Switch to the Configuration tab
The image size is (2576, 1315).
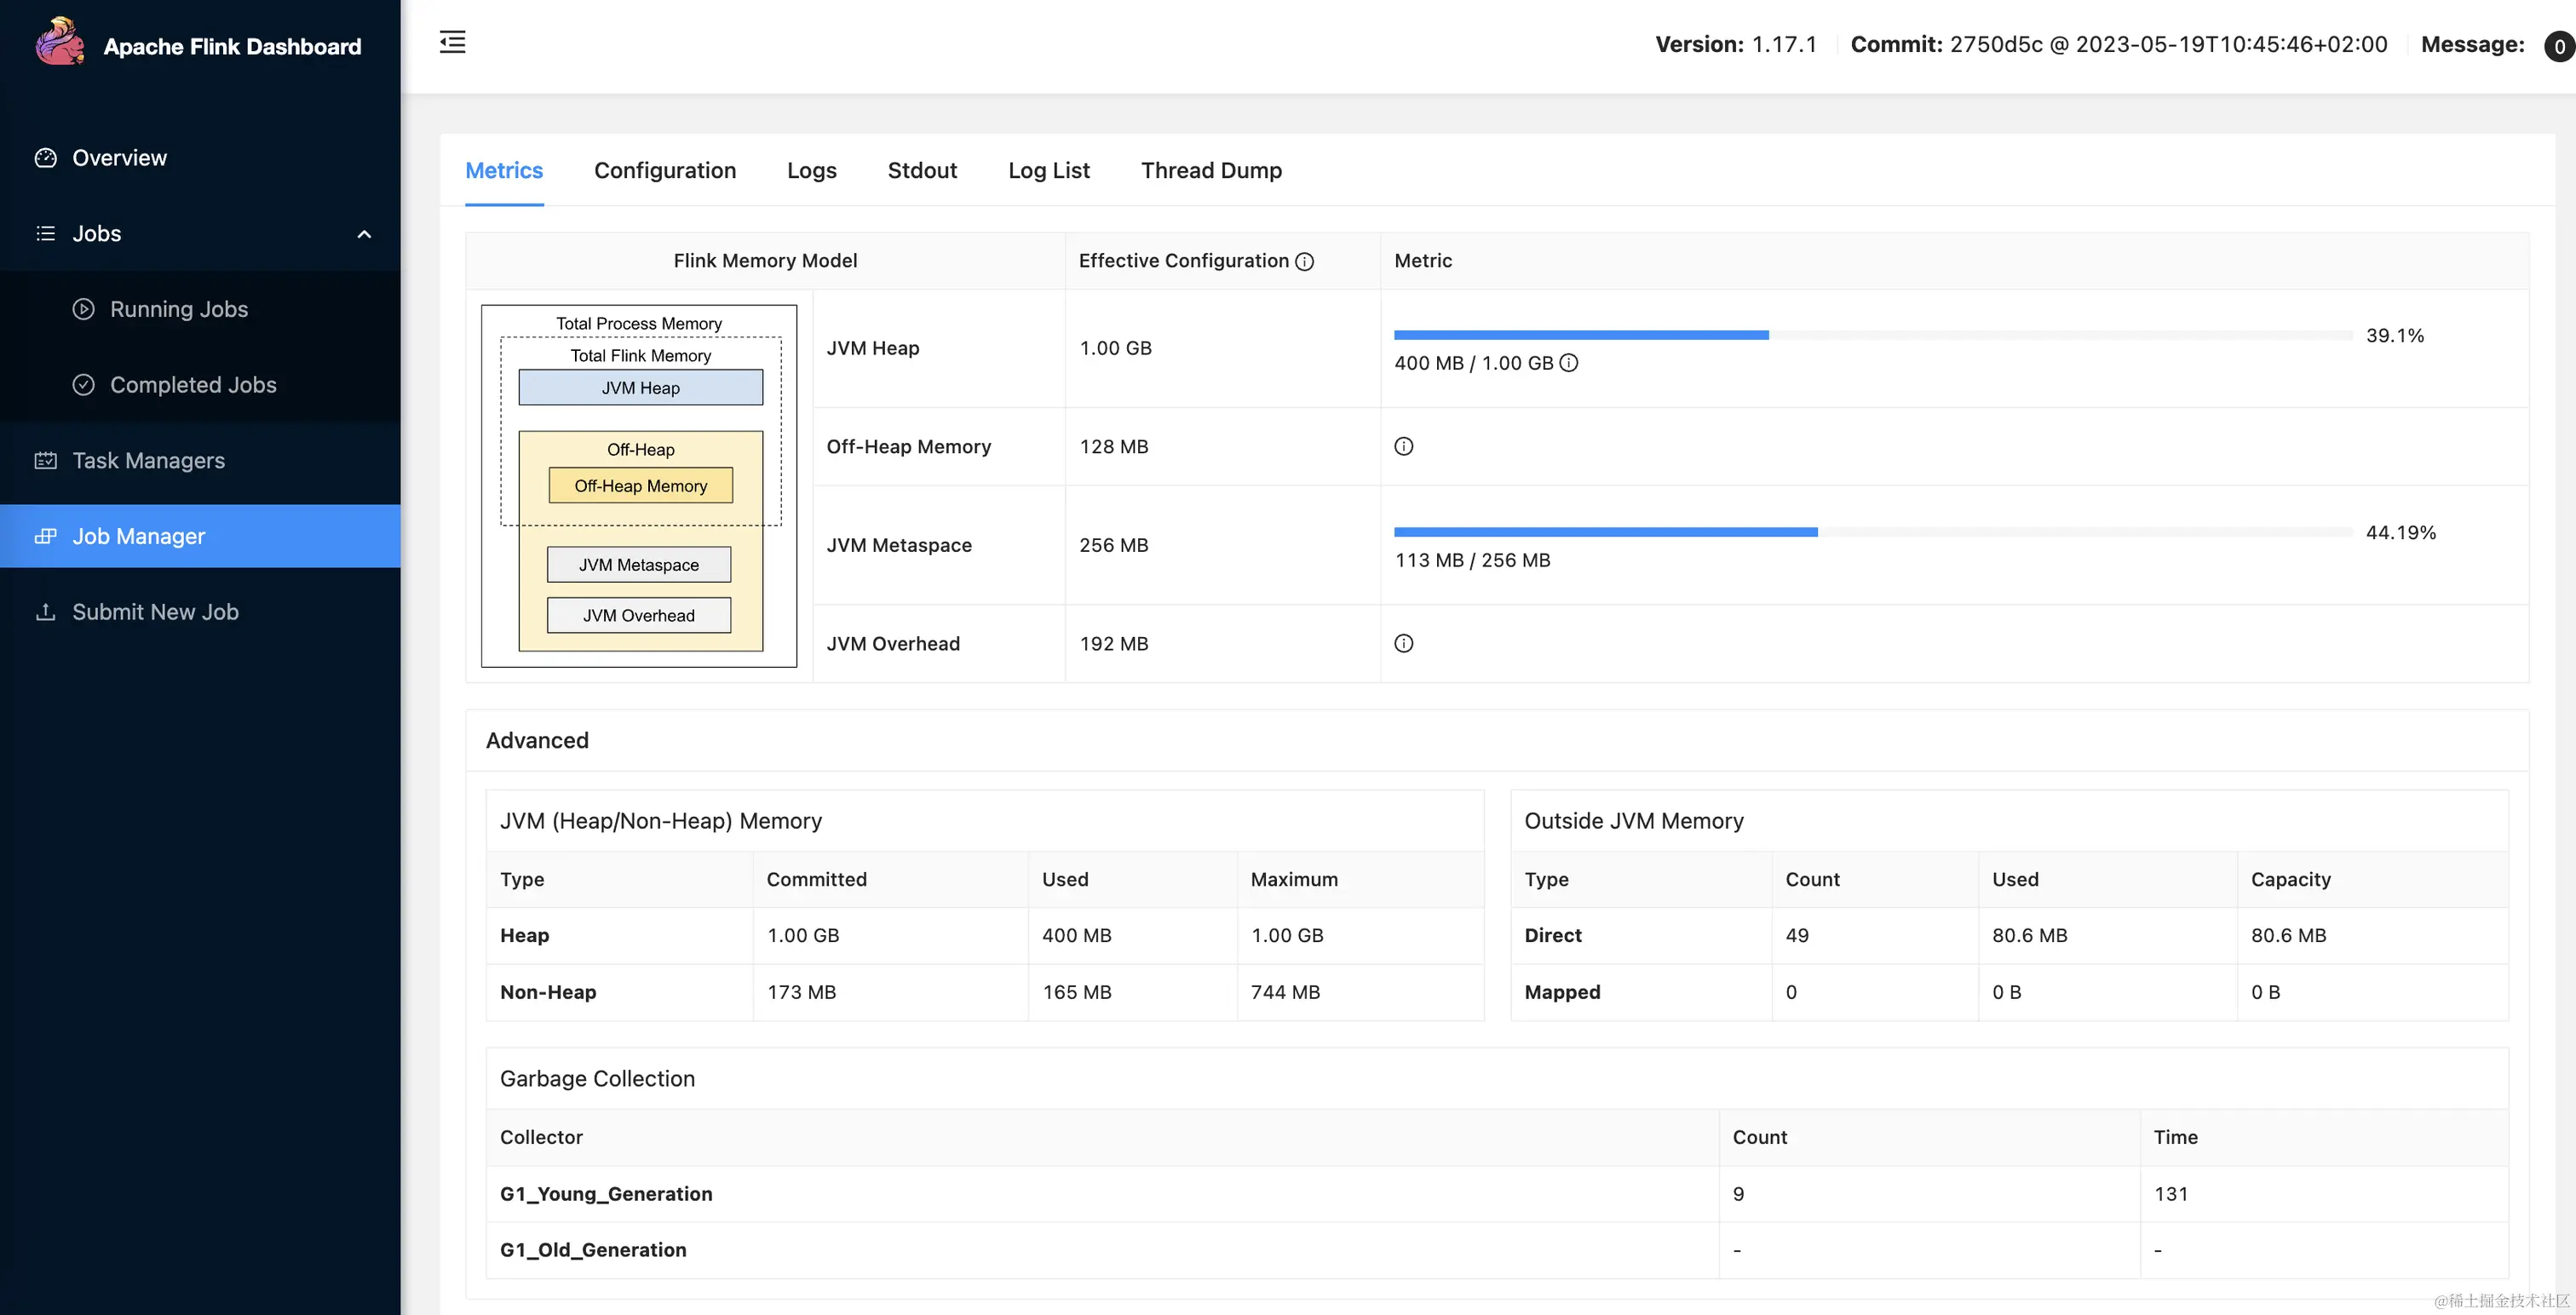(665, 171)
